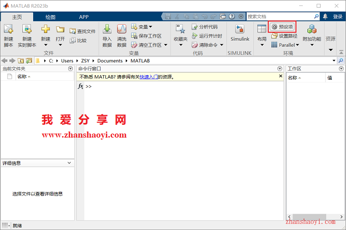Open 当前文件夹 panel actions menu
Screen dimensions: 346x230
(x=70, y=69)
